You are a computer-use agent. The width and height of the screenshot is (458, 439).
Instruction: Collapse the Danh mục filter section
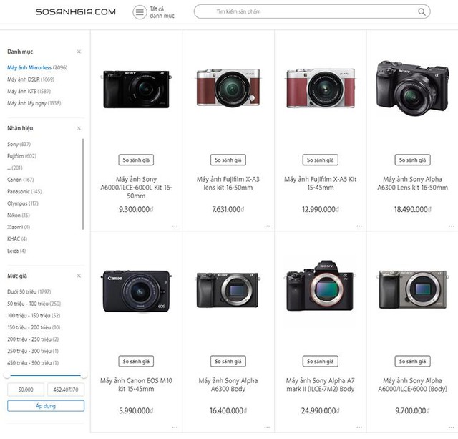[79, 52]
